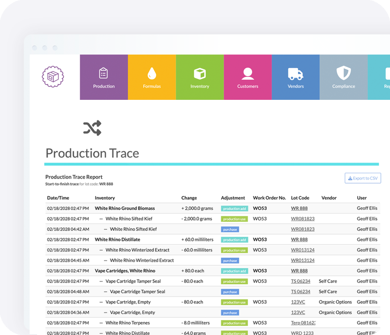Screen dimensions: 390x335
Task: Select Vape Cartridge, Empty in -80.0 each row
Action: point(128,302)
